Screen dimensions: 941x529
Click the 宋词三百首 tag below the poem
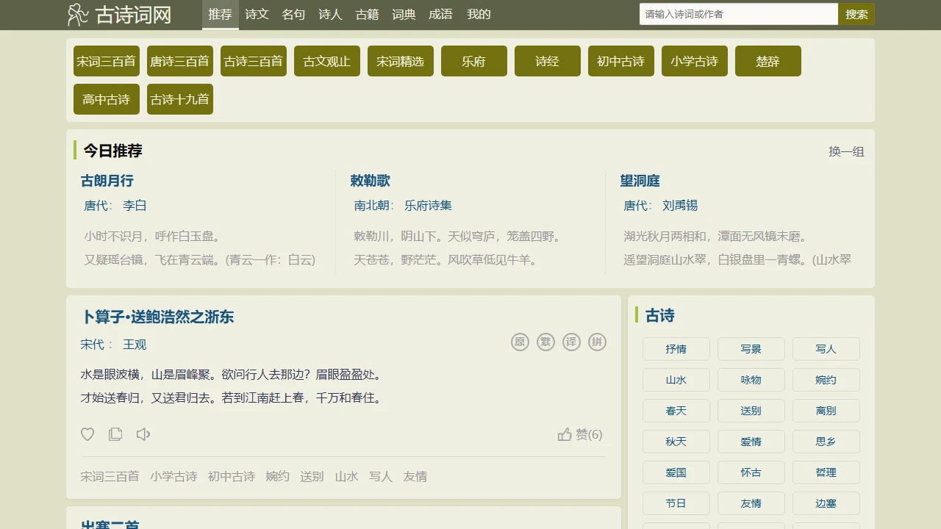tap(110, 476)
